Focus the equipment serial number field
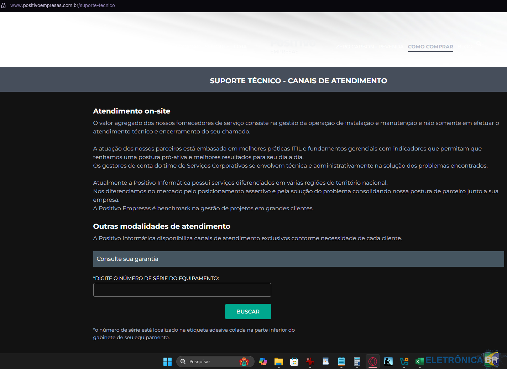This screenshot has height=369, width=507. click(182, 290)
